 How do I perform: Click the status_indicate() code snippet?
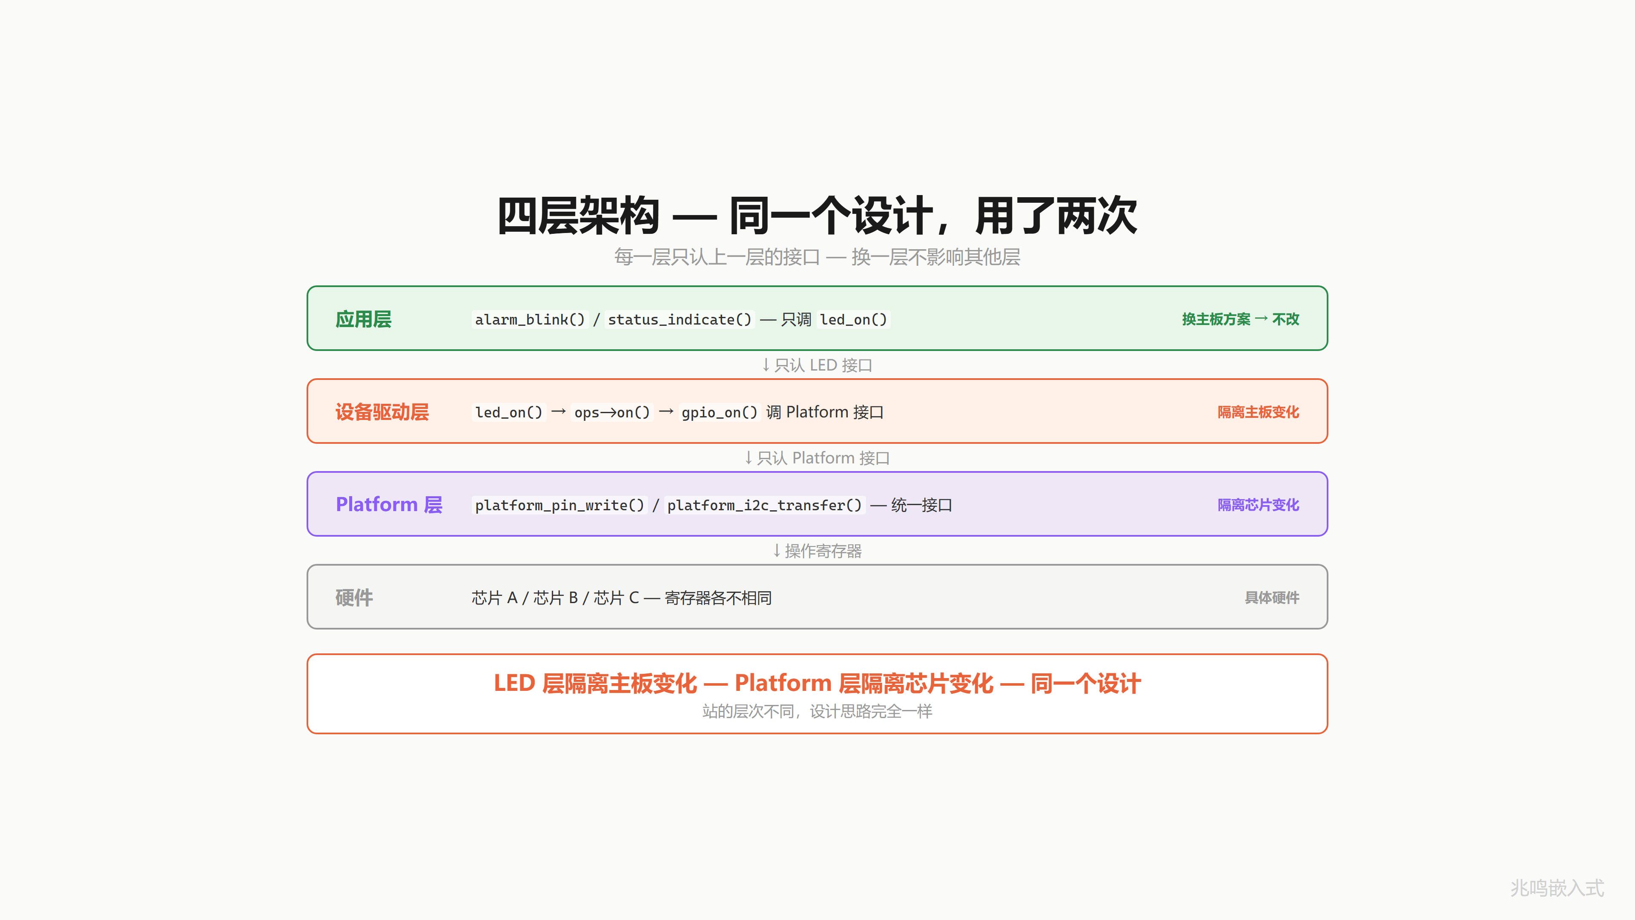tap(680, 319)
